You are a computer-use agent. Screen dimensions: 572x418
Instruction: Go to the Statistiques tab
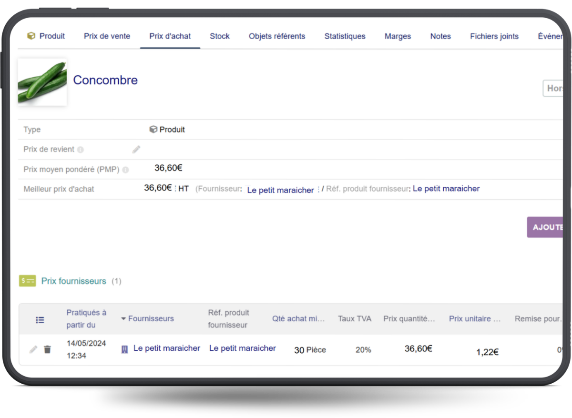point(345,36)
